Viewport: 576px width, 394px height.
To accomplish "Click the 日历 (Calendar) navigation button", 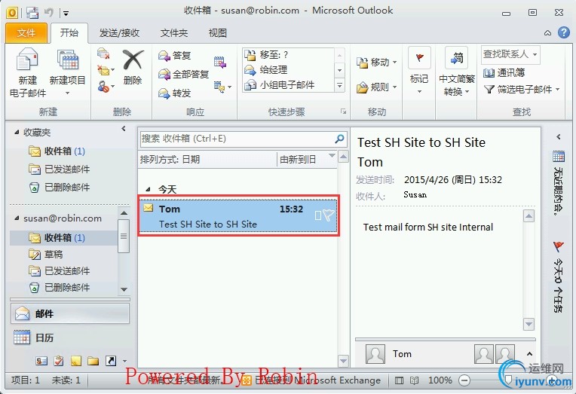I will [x=70, y=337].
